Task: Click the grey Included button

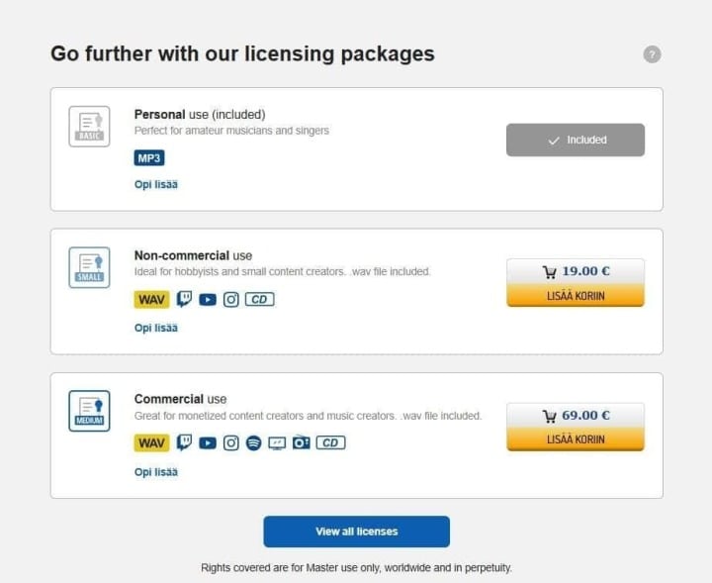Action: [x=576, y=140]
